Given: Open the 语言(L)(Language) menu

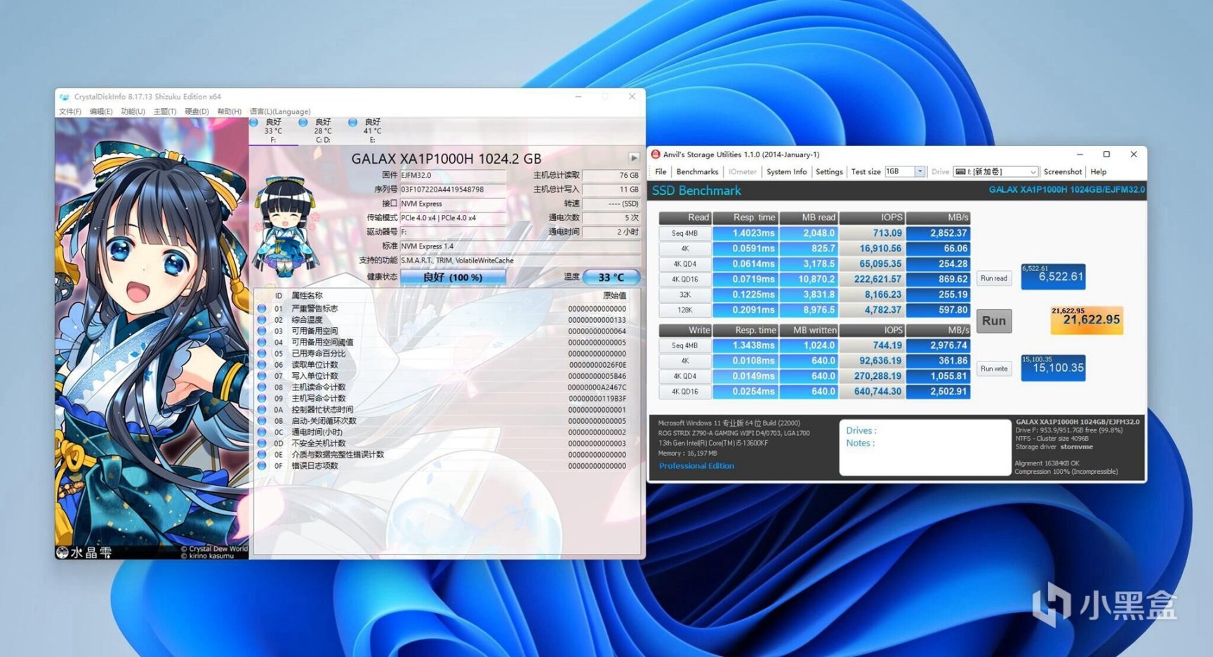Looking at the screenshot, I should [280, 112].
